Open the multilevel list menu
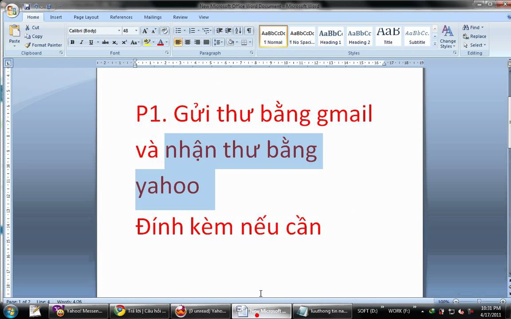This screenshot has width=511, height=319. (207, 31)
